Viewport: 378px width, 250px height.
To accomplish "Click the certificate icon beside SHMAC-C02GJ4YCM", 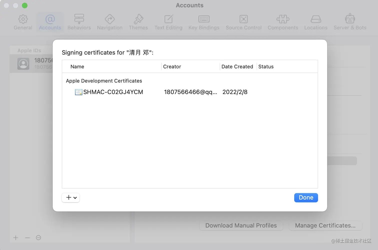I will coord(78,92).
